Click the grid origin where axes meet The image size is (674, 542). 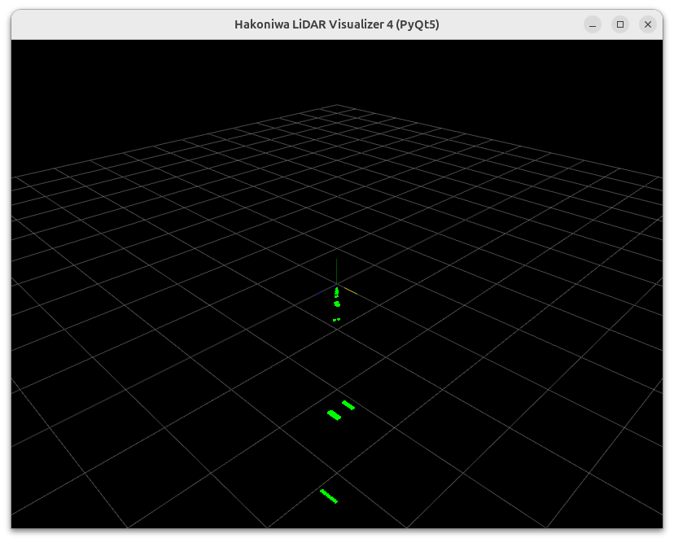[337, 286]
